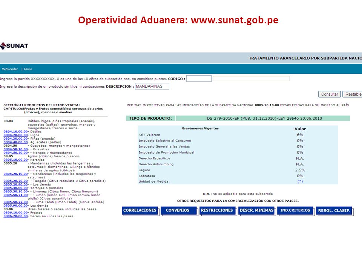Screen dimensions: 362x271
Task: Click the TIPO DE PRODUCTO label
Action: [x=150, y=118]
